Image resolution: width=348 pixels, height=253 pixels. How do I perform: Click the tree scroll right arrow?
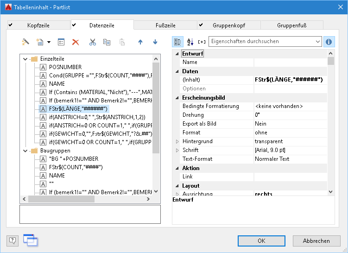pos(148,199)
